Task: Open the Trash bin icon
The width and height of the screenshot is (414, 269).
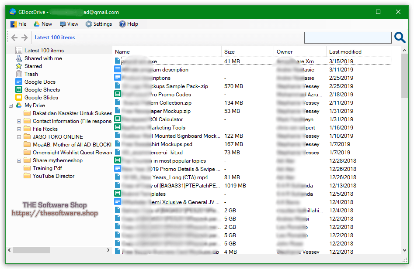Action: pyautogui.click(x=19, y=74)
